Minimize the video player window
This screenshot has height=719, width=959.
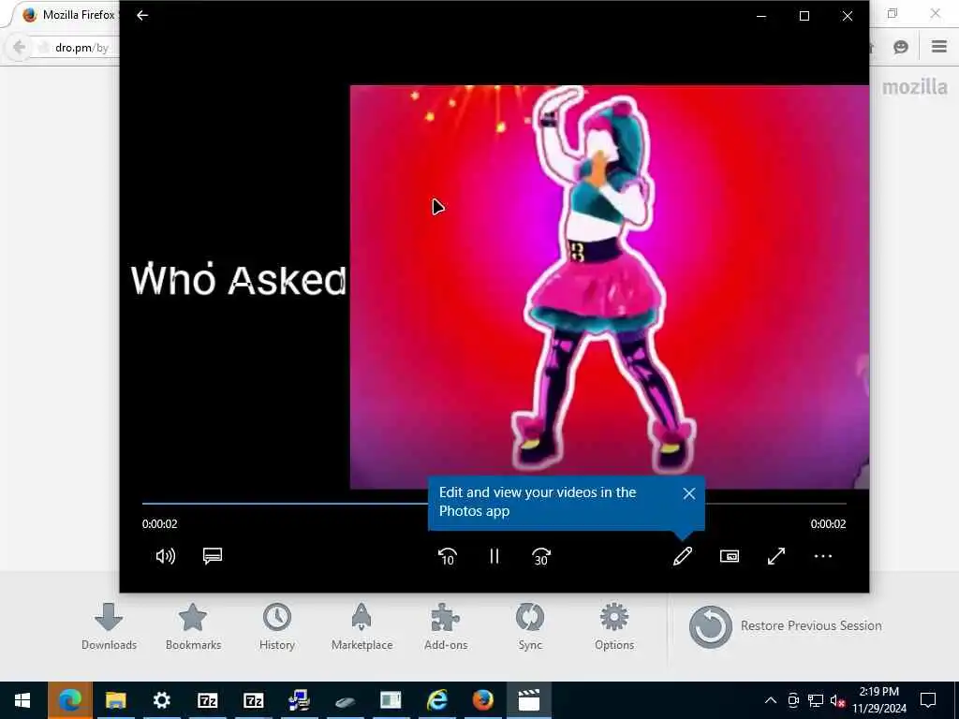(x=761, y=17)
